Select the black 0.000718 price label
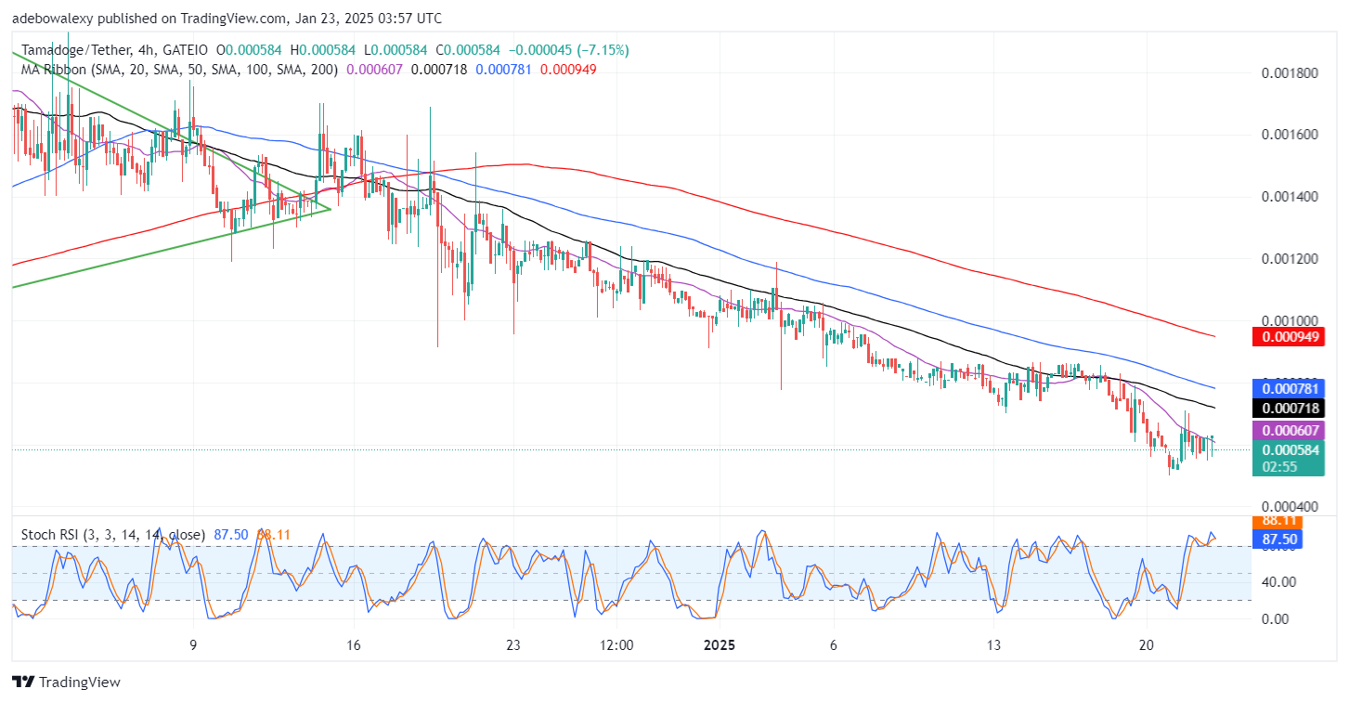This screenshot has height=702, width=1349. click(1290, 408)
